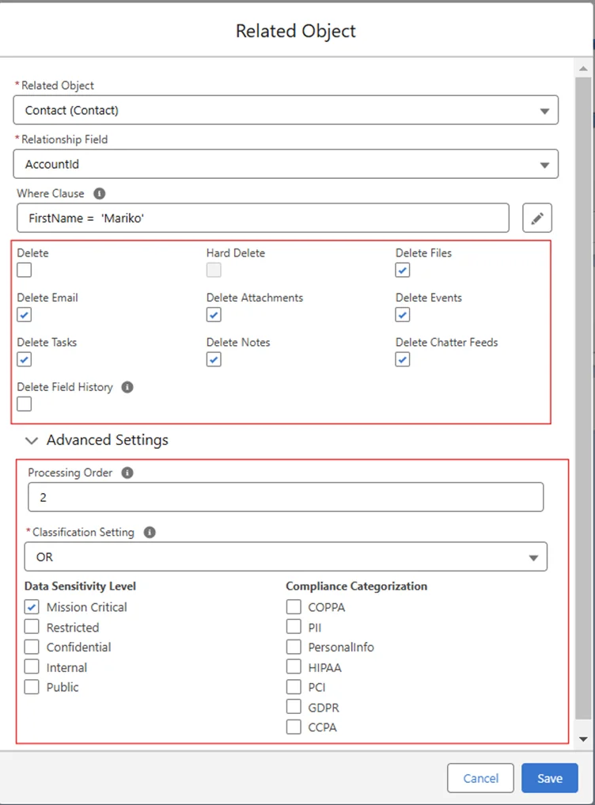Screen dimensions: 595x805
Task: Click the scrollbar down arrow
Action: point(583,739)
